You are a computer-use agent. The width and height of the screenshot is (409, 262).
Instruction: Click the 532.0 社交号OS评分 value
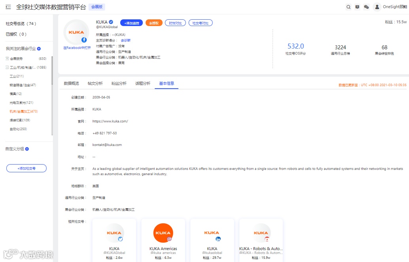pos(295,46)
